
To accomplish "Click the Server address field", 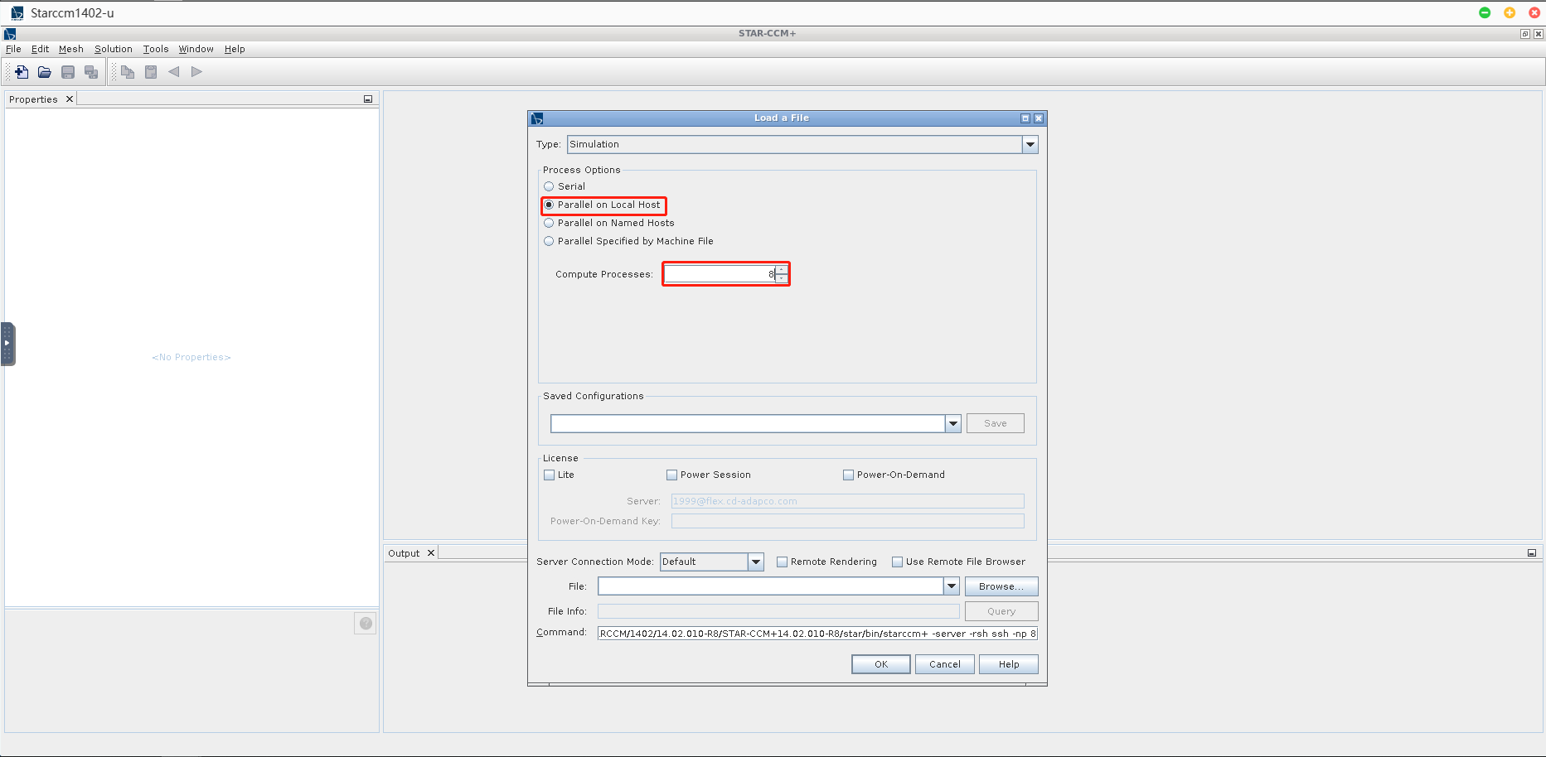I will tap(848, 501).
